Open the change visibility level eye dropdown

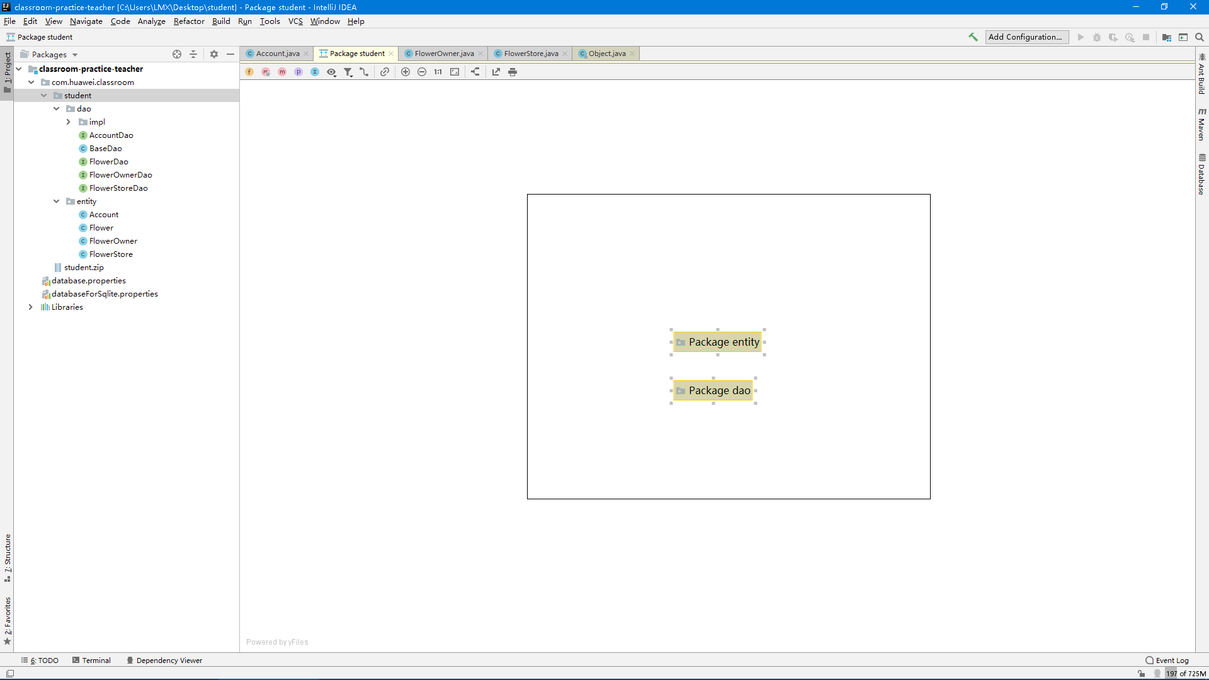(x=331, y=72)
